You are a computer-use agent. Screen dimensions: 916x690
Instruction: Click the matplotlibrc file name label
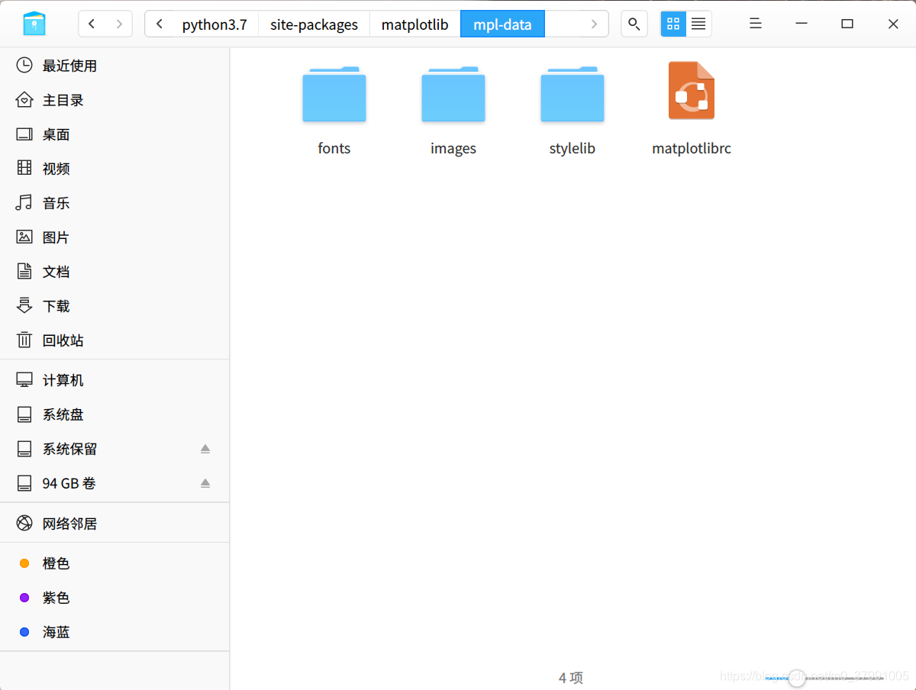tap(692, 149)
